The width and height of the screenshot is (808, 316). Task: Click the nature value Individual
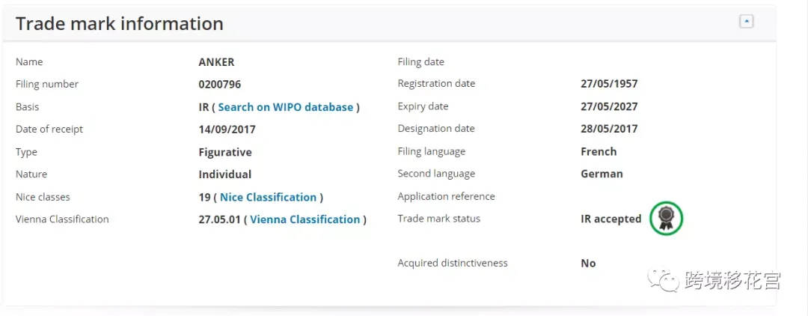pyautogui.click(x=224, y=174)
